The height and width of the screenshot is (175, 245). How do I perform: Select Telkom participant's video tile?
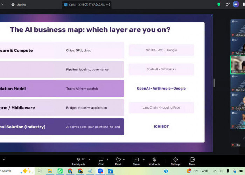[238, 47]
